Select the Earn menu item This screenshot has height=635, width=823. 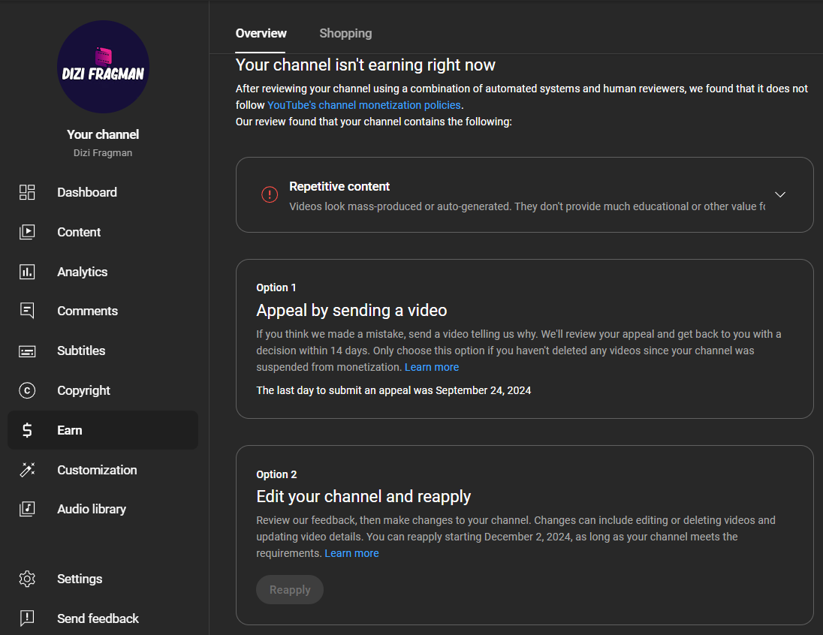[x=103, y=430]
